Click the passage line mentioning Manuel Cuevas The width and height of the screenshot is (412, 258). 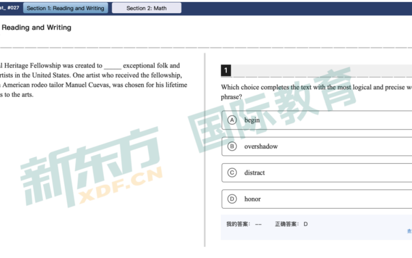point(93,85)
